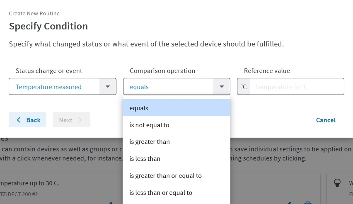Click the Comparison operation arrow button
The image size is (353, 204).
point(222,87)
